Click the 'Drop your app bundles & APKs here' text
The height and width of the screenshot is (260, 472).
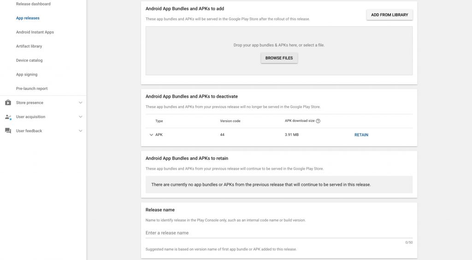pos(279,45)
